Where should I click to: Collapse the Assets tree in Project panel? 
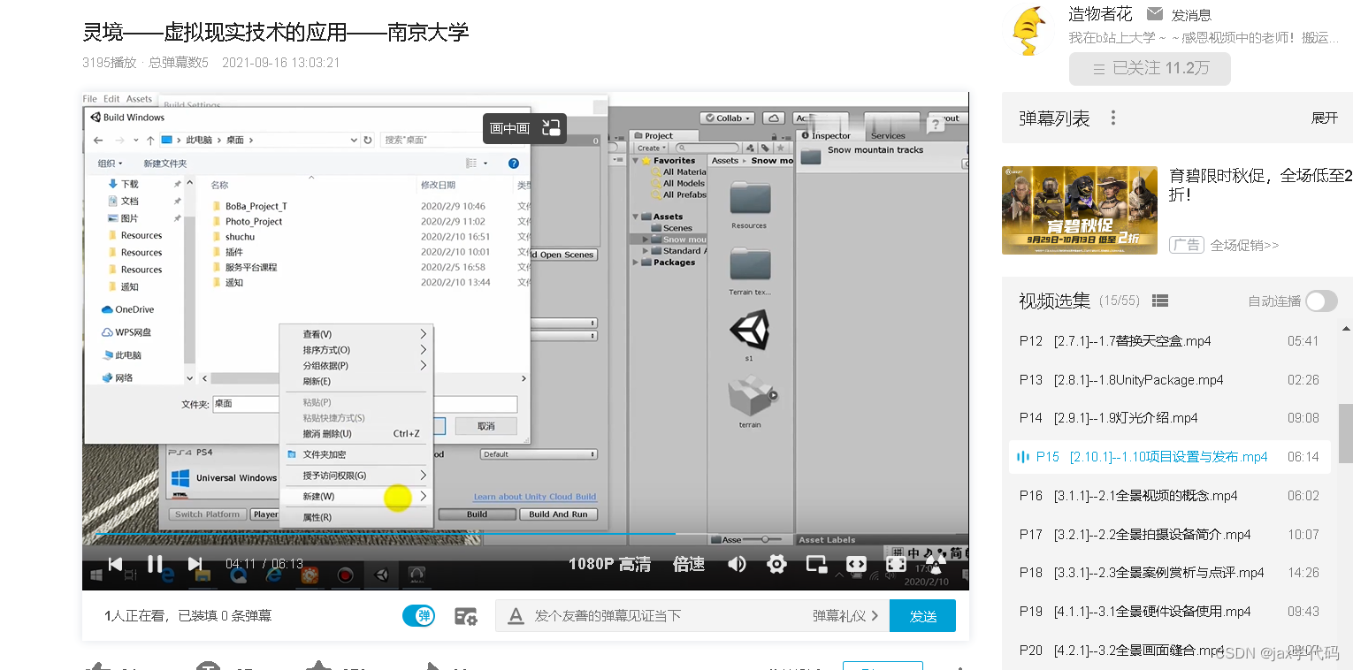636,217
